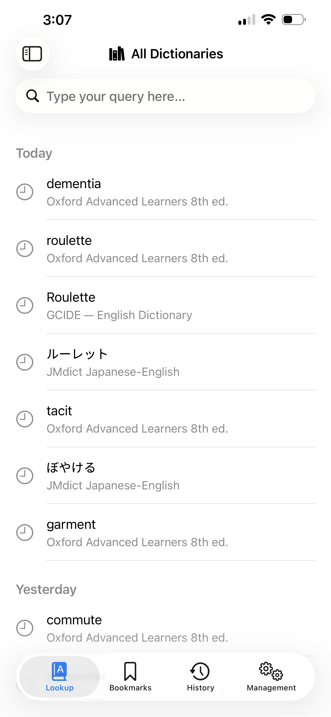Tap the clock icon beside dementia
Viewport: 331px width, 717px height.
click(25, 192)
